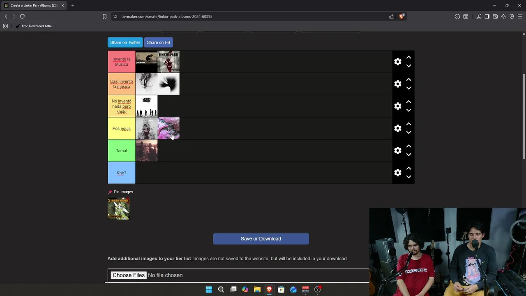Screen dimensions: 526x296
Task: Move No inventó nada tier up
Action: click(408, 102)
